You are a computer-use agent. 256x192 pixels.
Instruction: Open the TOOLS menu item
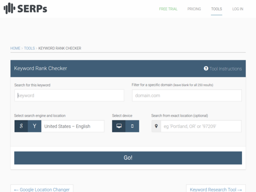coord(216,9)
